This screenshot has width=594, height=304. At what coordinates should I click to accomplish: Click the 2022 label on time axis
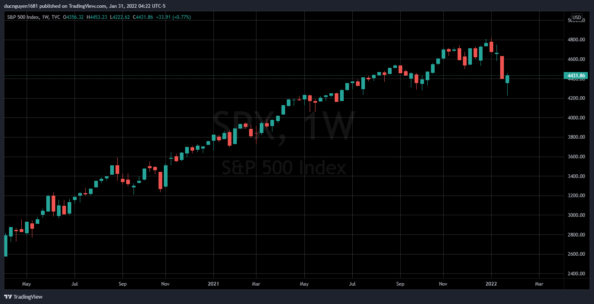(491, 284)
